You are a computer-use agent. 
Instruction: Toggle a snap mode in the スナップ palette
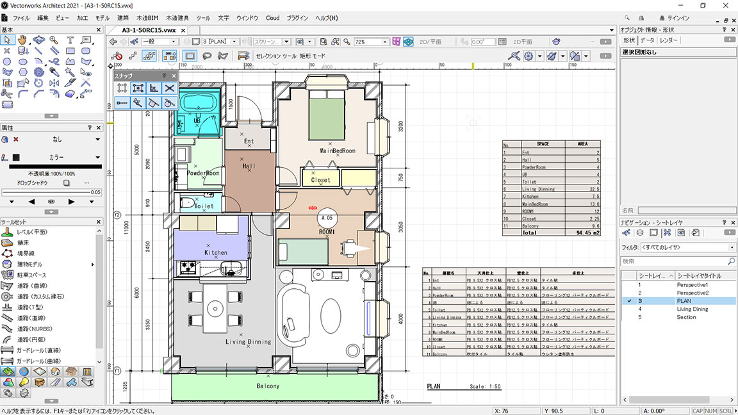click(x=122, y=88)
